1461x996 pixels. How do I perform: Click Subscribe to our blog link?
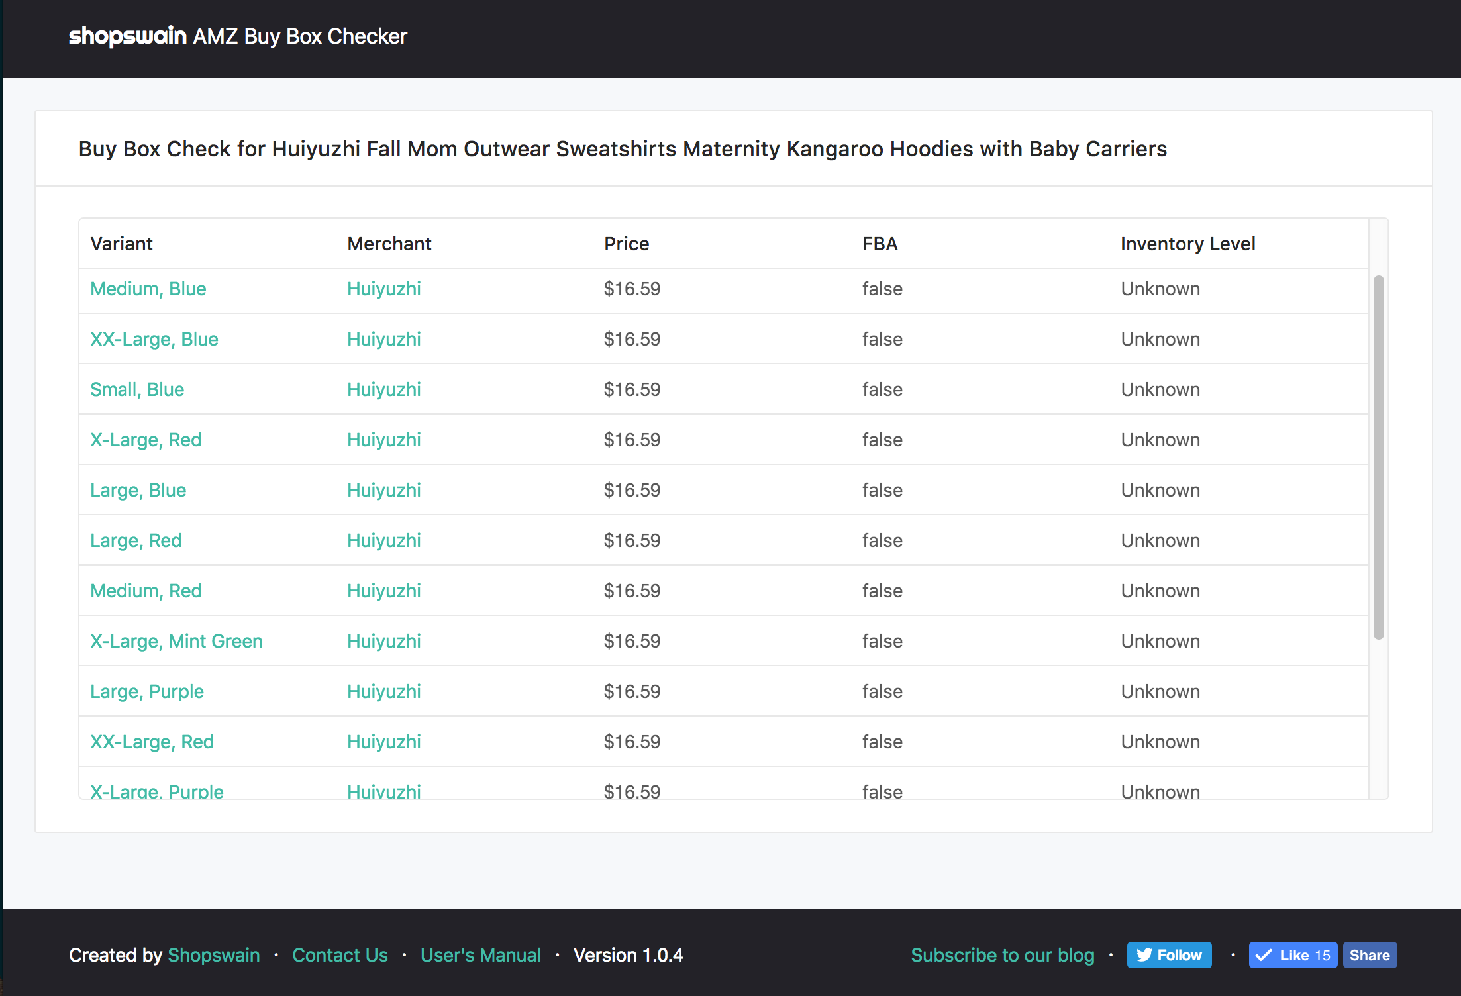pyautogui.click(x=1003, y=955)
